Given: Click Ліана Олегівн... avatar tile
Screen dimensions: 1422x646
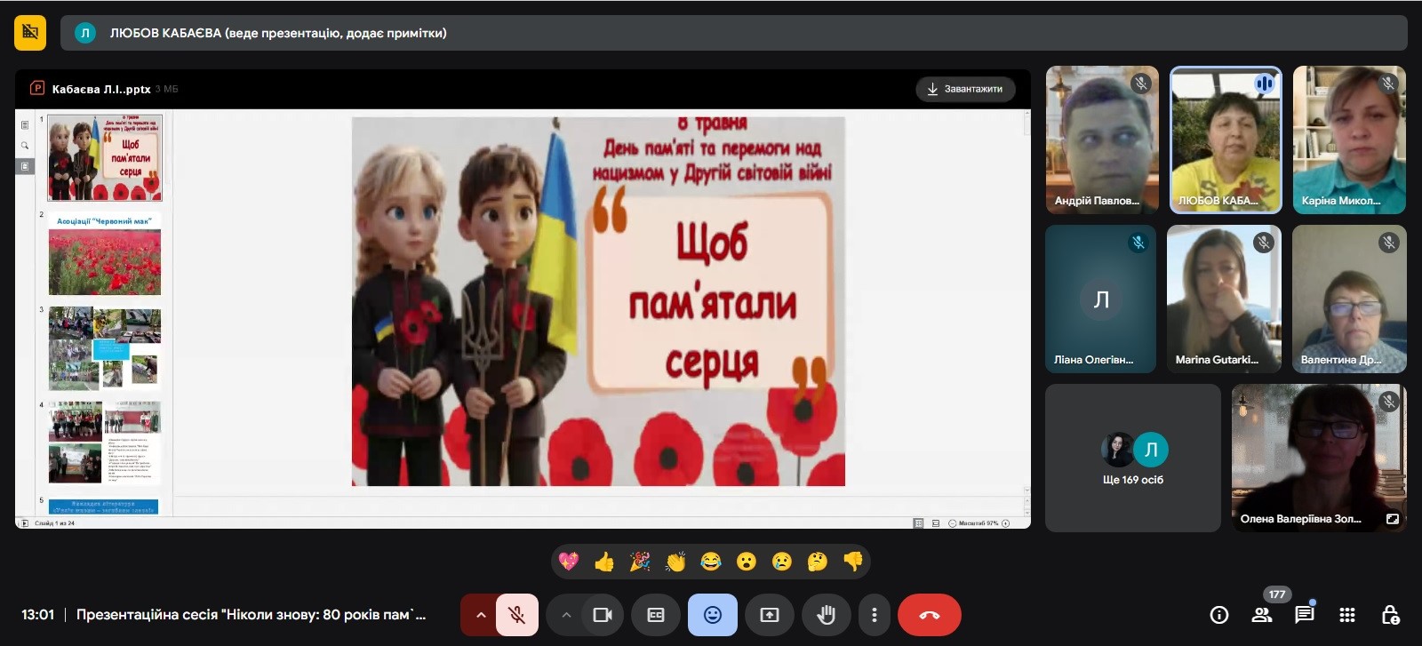Looking at the screenshot, I should coord(1100,299).
